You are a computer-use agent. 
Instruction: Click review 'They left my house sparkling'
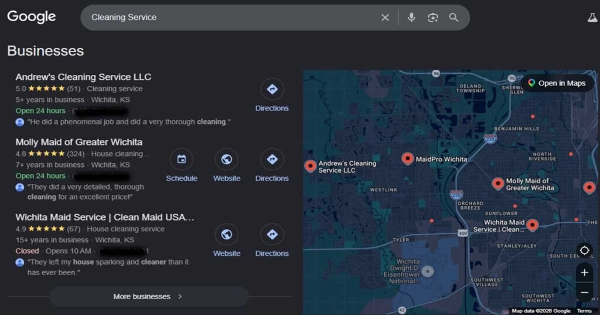(x=108, y=267)
